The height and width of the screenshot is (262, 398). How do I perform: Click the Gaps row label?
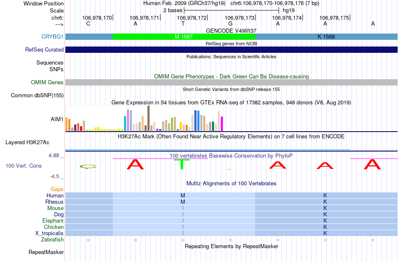coord(57,189)
